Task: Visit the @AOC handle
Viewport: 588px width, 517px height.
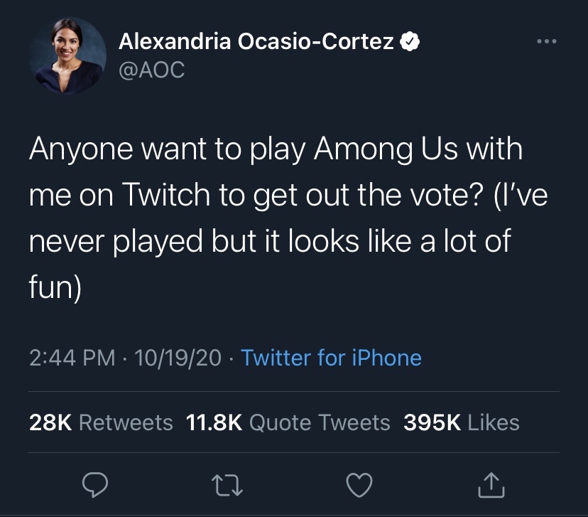Action: [151, 70]
